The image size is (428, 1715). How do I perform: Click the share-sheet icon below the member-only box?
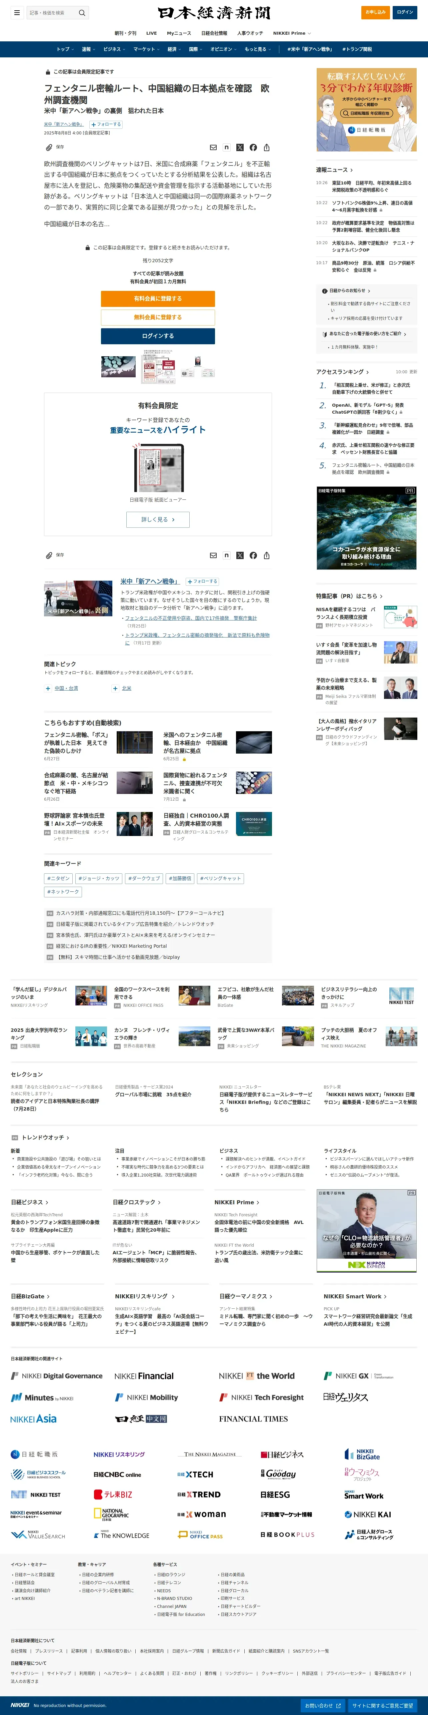266,555
